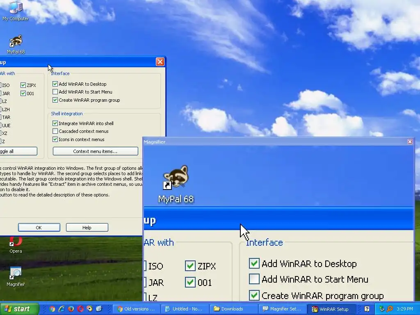Open the Start menu
Image resolution: width=420 pixels, height=315 pixels.
19,309
